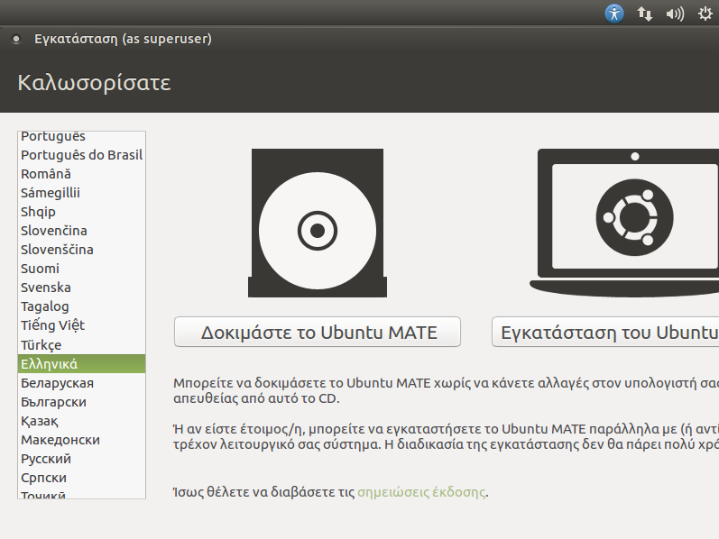The width and height of the screenshot is (719, 539).
Task: Open the sound volume indicator
Action: point(674,14)
